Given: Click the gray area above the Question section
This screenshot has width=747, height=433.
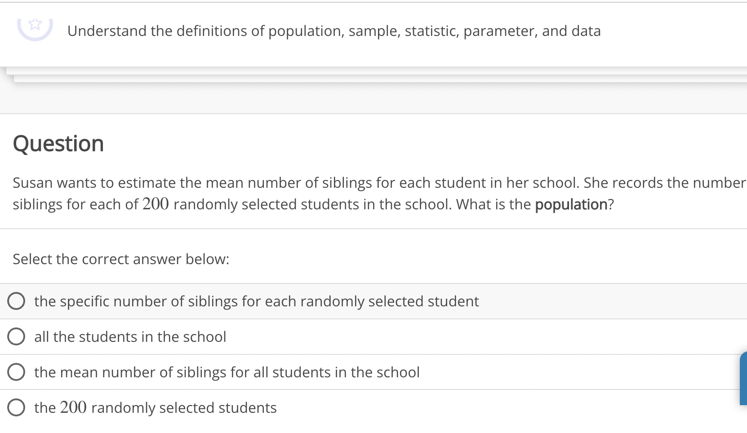Looking at the screenshot, I should click(373, 98).
